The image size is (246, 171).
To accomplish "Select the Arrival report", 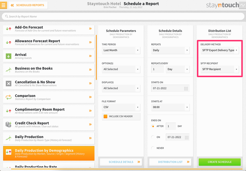I will click(49, 56).
